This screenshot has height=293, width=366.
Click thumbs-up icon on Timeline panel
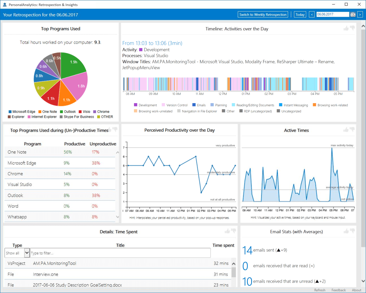(346, 28)
